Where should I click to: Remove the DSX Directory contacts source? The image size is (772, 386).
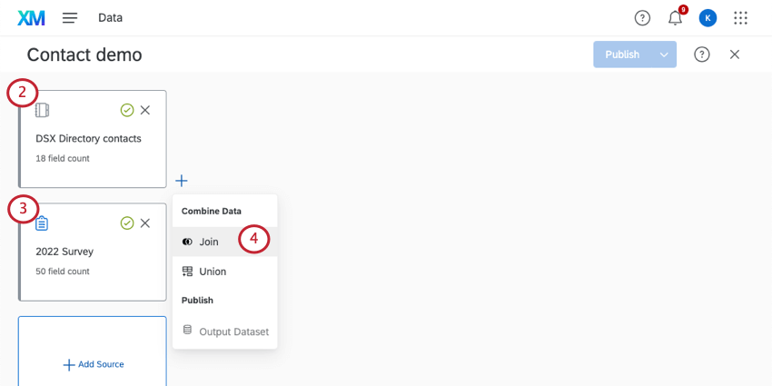point(145,110)
